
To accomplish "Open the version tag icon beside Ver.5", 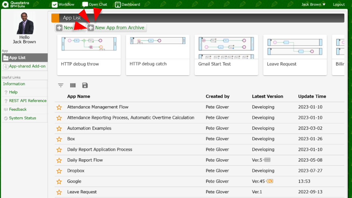I will click(x=267, y=160).
